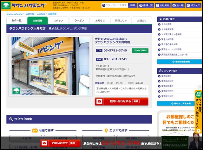Open the 東京都品川区 sidebar link
Screen dimensions: 203x150
167,81
